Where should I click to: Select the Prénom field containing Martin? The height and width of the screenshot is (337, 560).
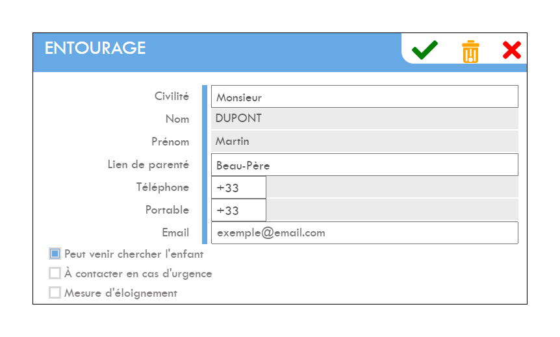(364, 142)
